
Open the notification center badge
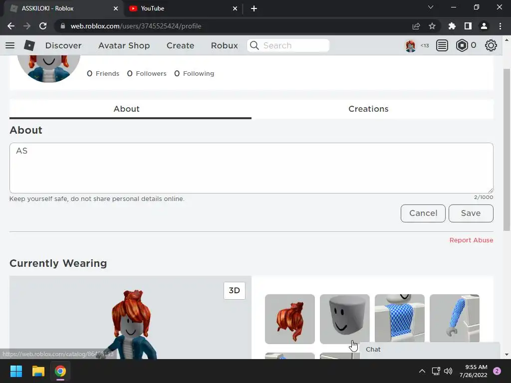pos(497,371)
